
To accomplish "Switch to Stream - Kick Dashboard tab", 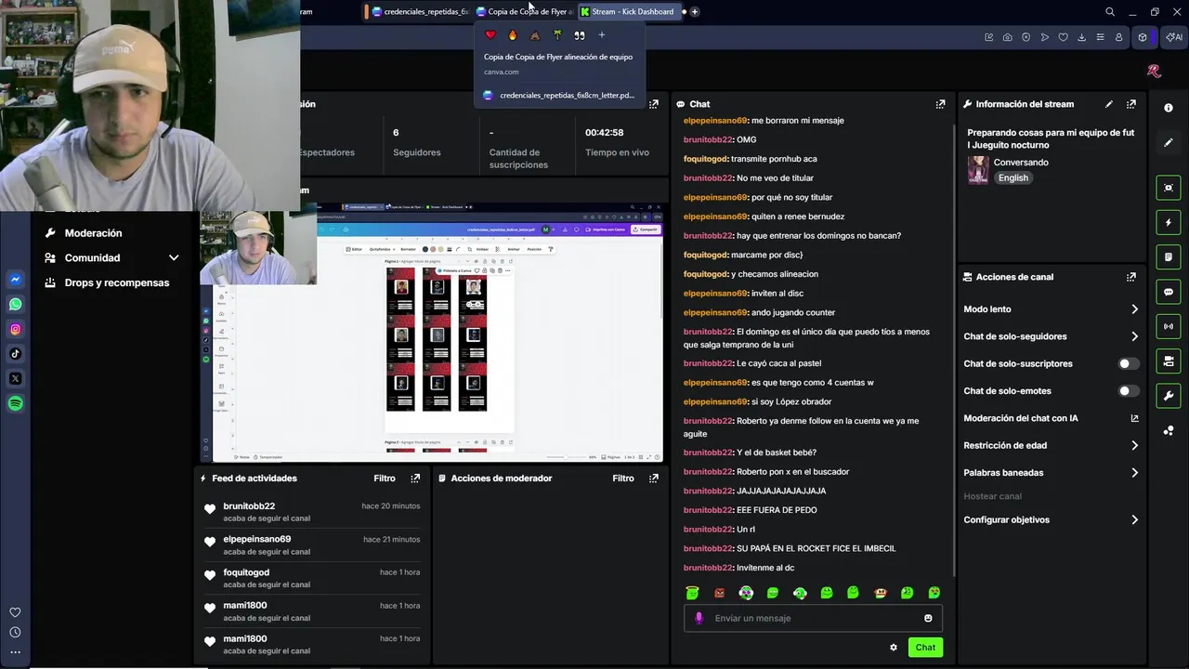I will coord(628,12).
